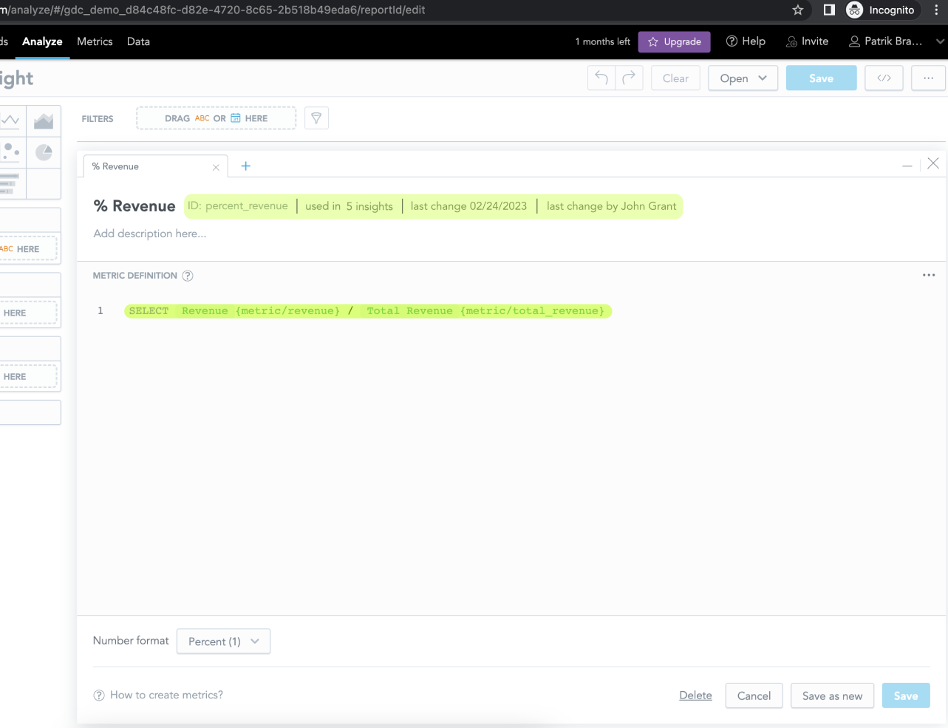The image size is (948, 728).
Task: Open the filter funnel icon
Action: 316,118
